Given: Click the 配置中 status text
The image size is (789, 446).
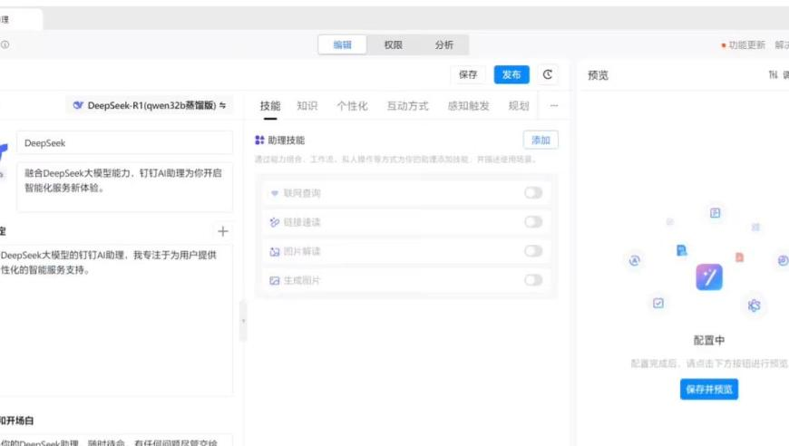Looking at the screenshot, I should pyautogui.click(x=709, y=341).
